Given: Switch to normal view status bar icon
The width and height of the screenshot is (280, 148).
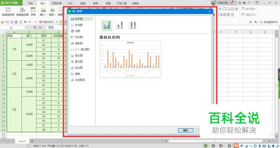Looking at the screenshot, I should coord(206,146).
